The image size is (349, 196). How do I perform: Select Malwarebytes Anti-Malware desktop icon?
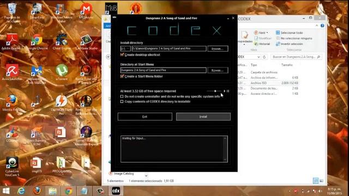[x=37, y=75]
